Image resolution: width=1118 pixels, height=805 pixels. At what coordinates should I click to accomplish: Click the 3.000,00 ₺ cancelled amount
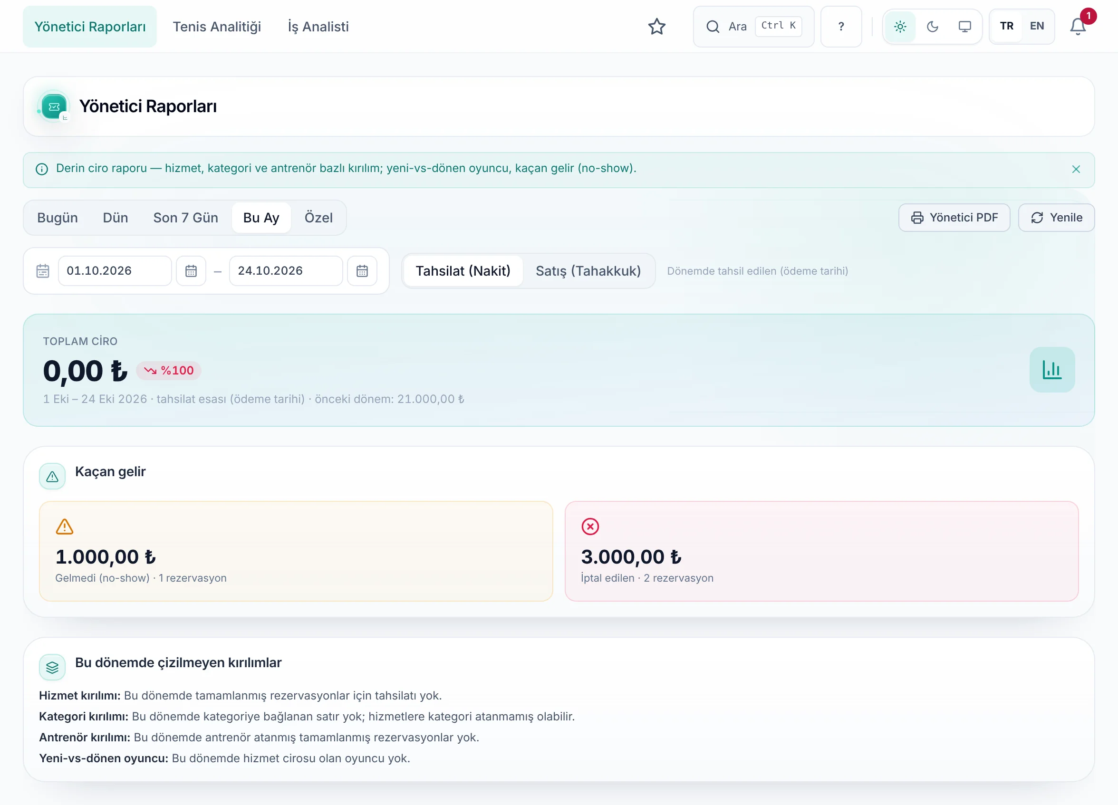pos(631,557)
